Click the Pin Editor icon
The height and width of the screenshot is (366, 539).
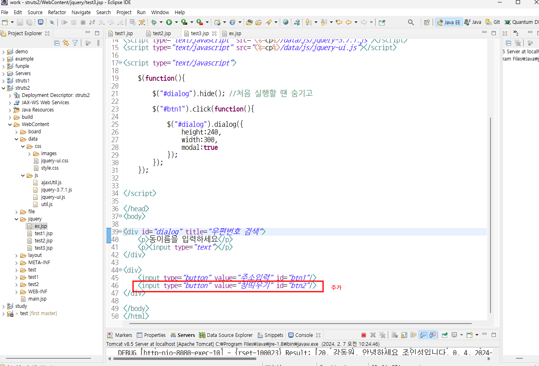382,22
